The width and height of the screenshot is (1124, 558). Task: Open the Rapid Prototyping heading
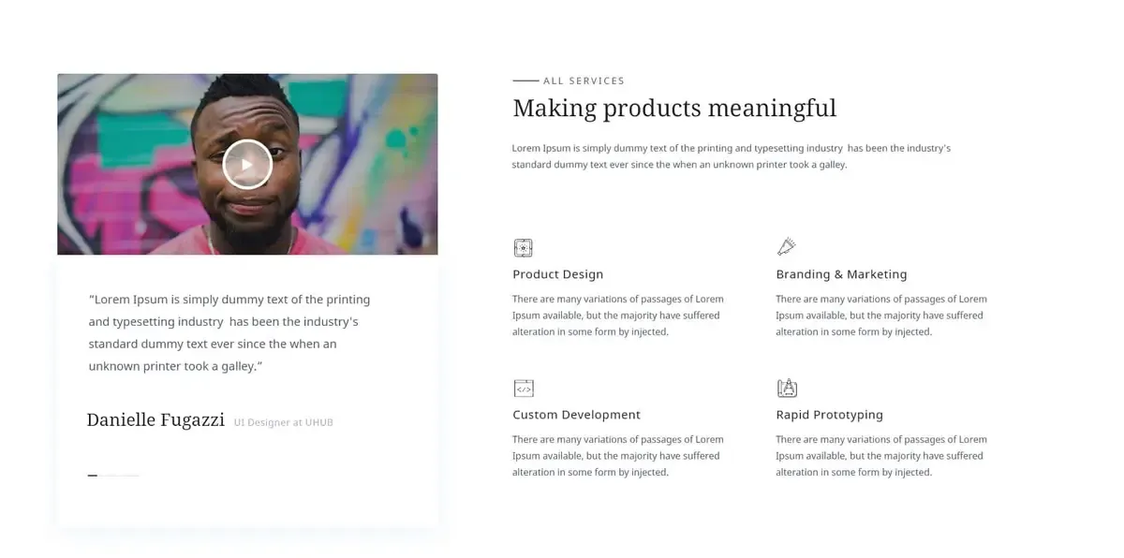click(829, 415)
